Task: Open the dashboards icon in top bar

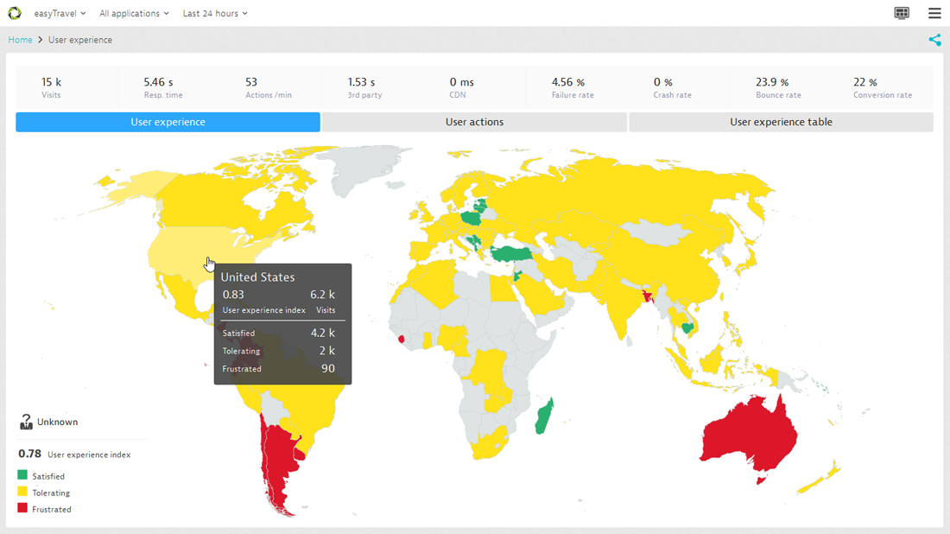Action: (x=902, y=13)
